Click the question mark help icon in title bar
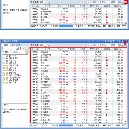Screen dimensions: 129x129 (x=117, y=41)
